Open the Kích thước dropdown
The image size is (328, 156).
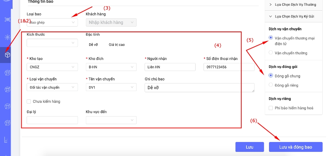point(52,43)
